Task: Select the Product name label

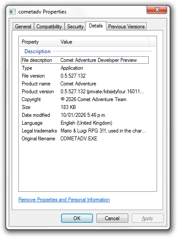Action: tap(36, 84)
